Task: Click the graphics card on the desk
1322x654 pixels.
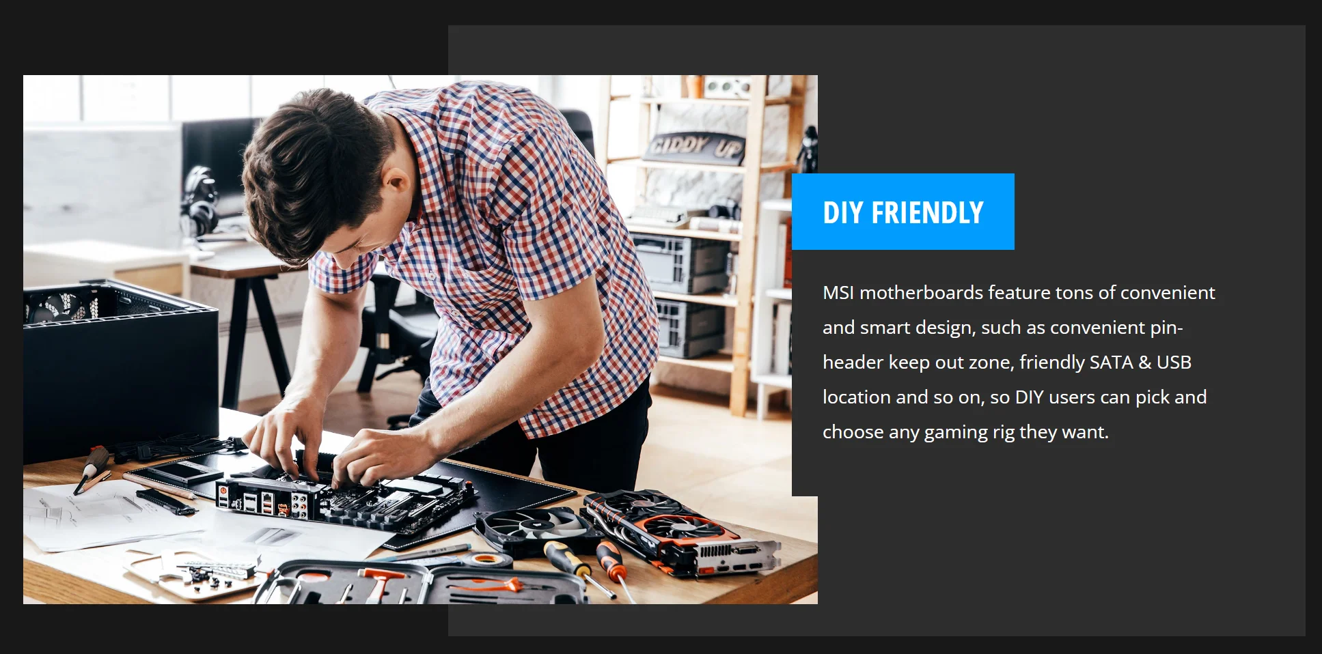Action: pos(680,532)
